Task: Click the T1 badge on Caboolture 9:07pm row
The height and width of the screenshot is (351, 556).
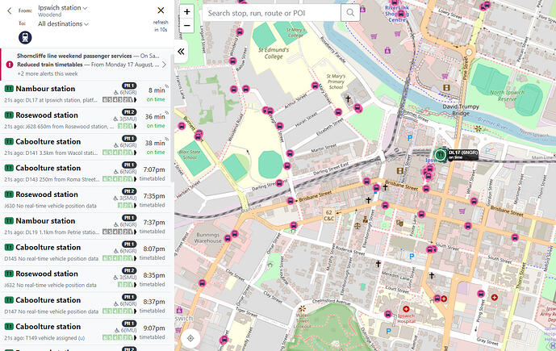Action: click(x=9, y=327)
